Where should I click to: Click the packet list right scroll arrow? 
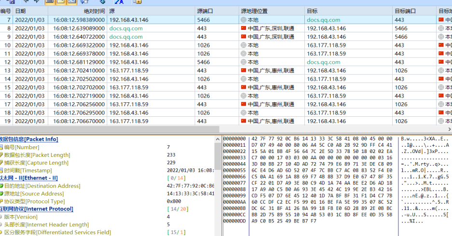coord(450,129)
